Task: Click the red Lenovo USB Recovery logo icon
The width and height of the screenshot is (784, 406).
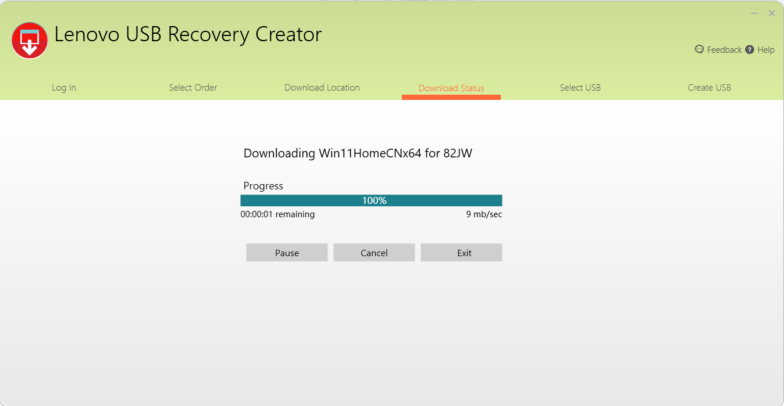Action: coord(30,41)
